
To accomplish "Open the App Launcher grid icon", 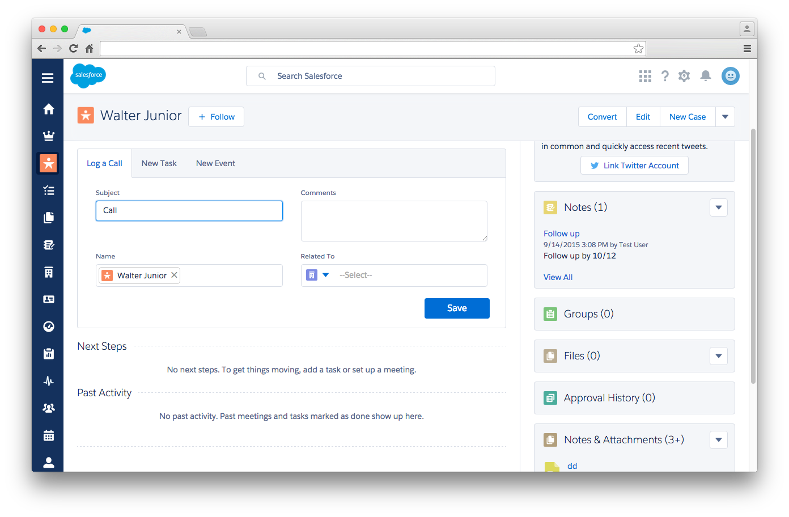I will [645, 76].
